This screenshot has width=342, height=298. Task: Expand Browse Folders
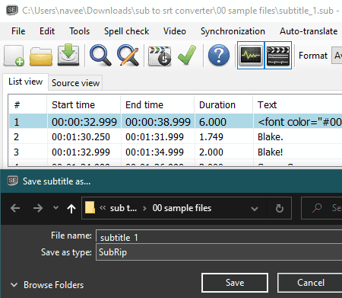pos(47,285)
